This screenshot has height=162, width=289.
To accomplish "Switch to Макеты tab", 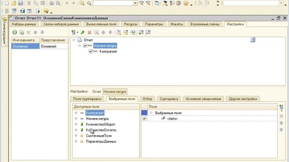I will [x=177, y=24].
